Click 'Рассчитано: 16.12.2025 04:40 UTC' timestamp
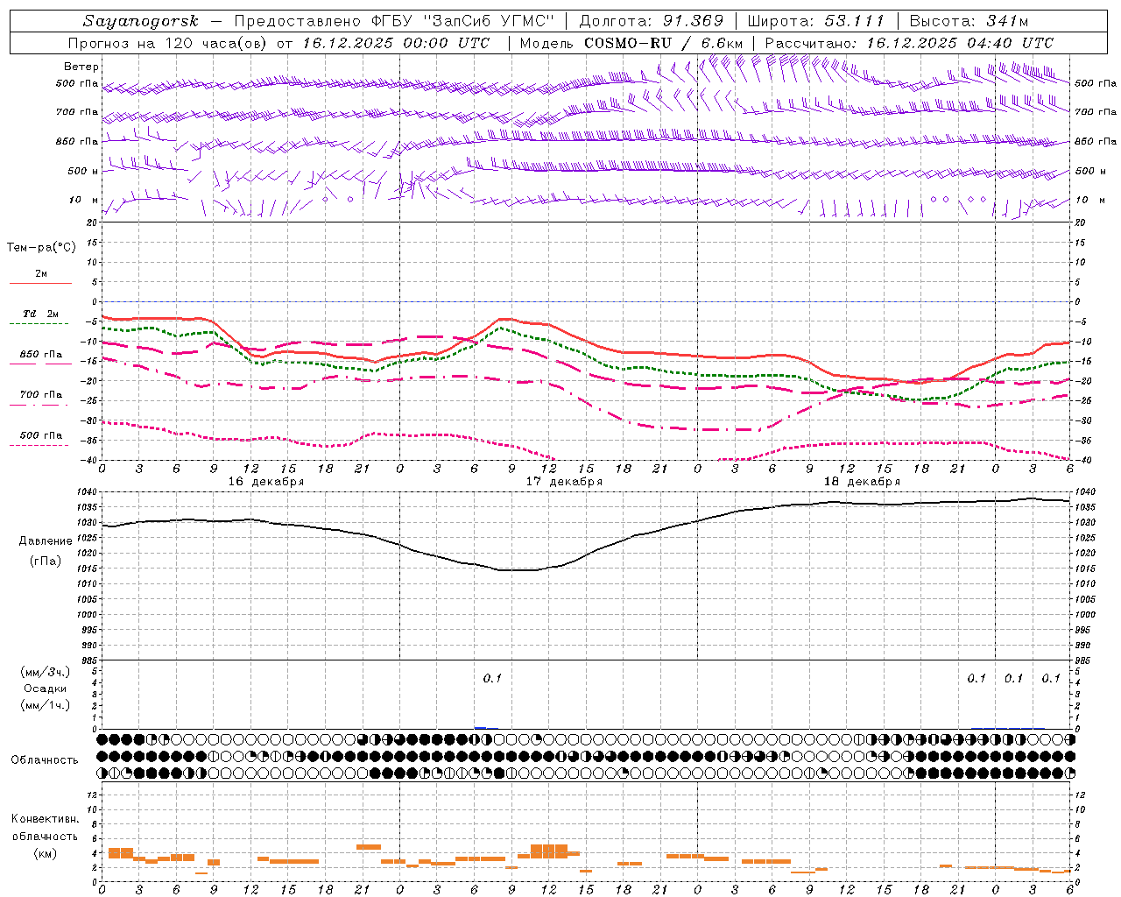 [909, 43]
